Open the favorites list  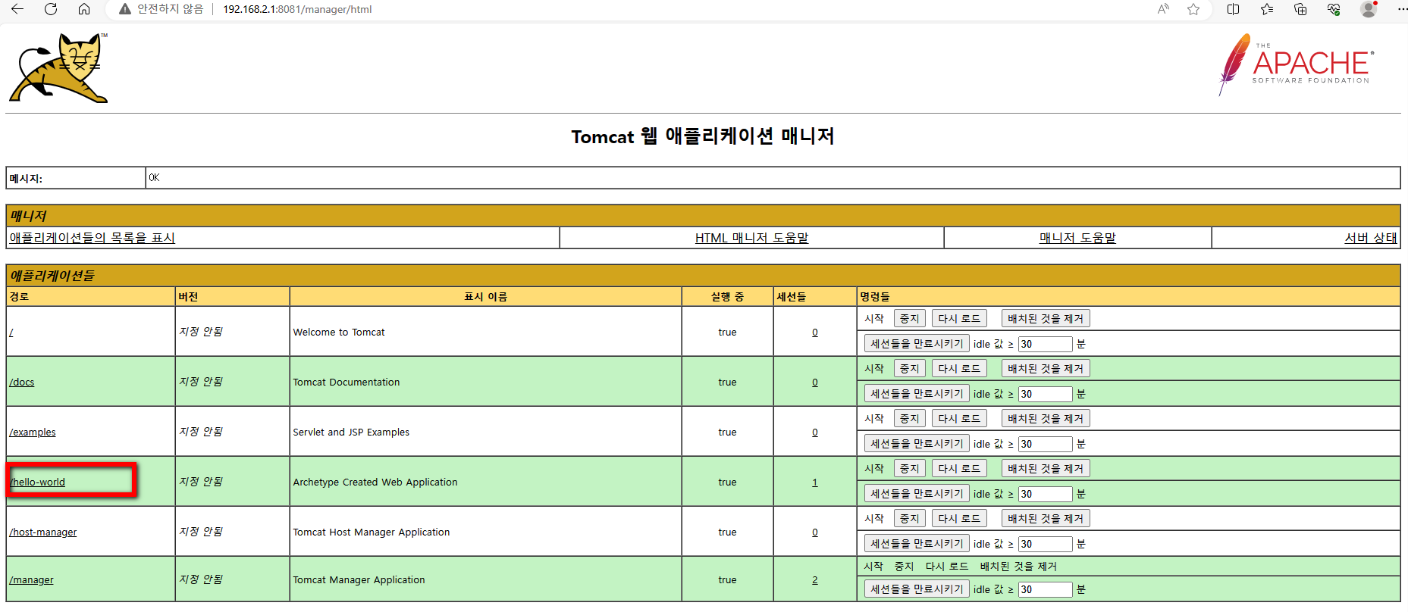pyautogui.click(x=1267, y=9)
